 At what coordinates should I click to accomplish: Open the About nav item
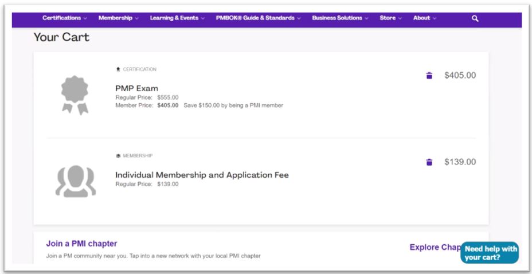(x=421, y=18)
